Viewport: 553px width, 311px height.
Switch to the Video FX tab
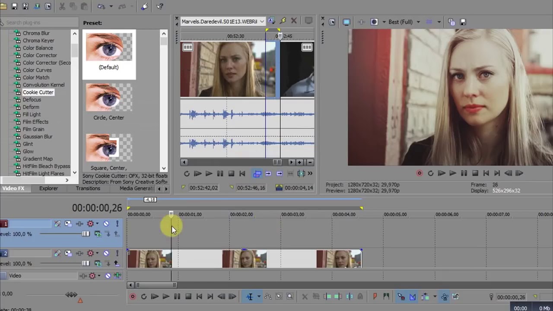[x=13, y=188]
